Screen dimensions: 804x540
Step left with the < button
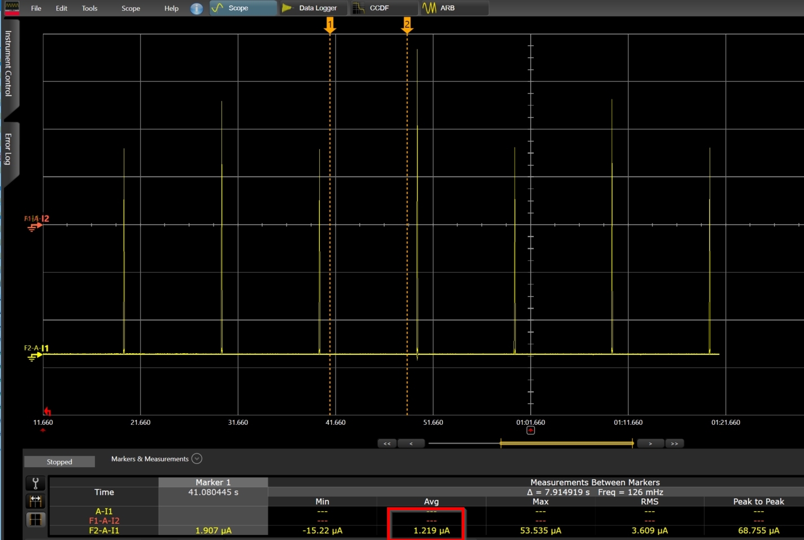tap(411, 444)
